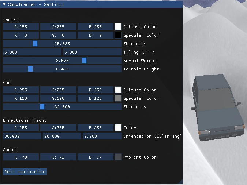
Task: Select the Terrain Diffuse Color blue field
Action: click(96, 27)
